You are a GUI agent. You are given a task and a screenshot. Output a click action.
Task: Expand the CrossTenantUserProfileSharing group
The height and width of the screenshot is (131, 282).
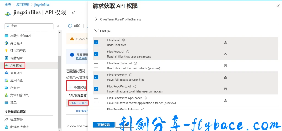pyautogui.click(x=96, y=19)
